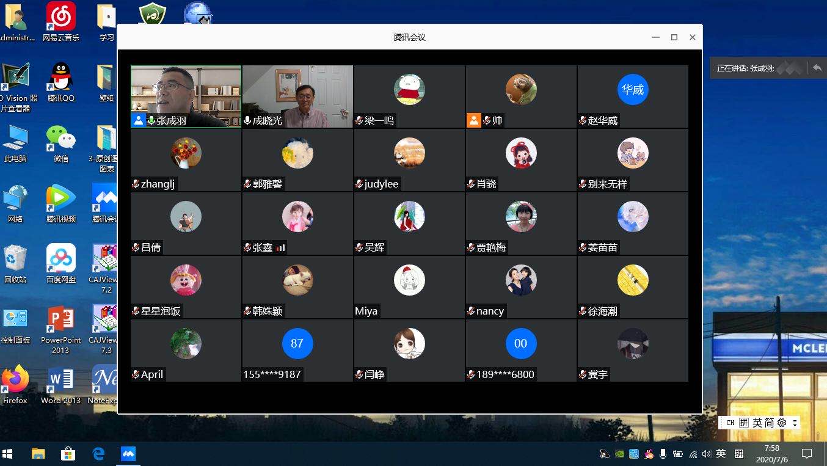Open Tencent Meeting from the taskbar

[x=128, y=454]
